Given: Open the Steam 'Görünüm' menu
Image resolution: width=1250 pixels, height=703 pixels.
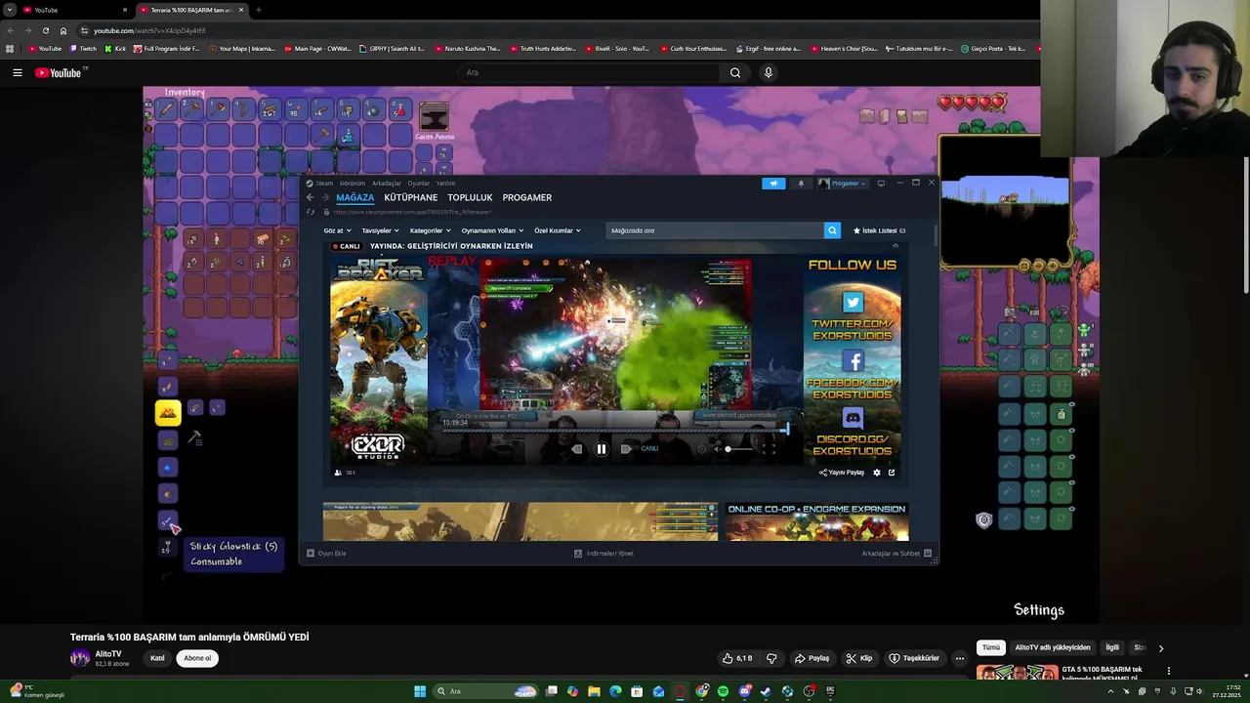Looking at the screenshot, I should pyautogui.click(x=352, y=183).
